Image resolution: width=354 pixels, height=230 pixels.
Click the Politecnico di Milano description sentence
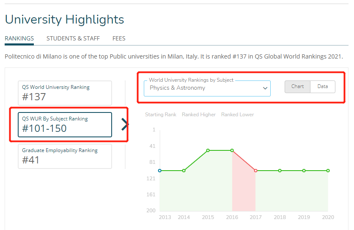point(174,56)
